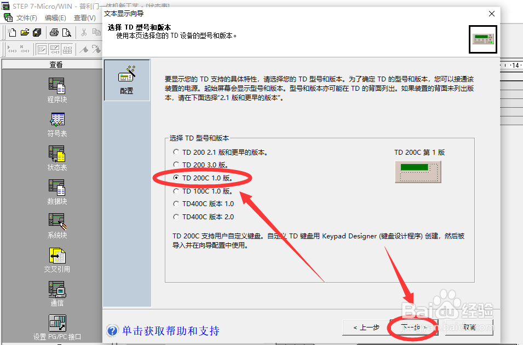The height and width of the screenshot is (345, 523).
Task: Click the 配置 wizard step icon
Action: coord(127,80)
